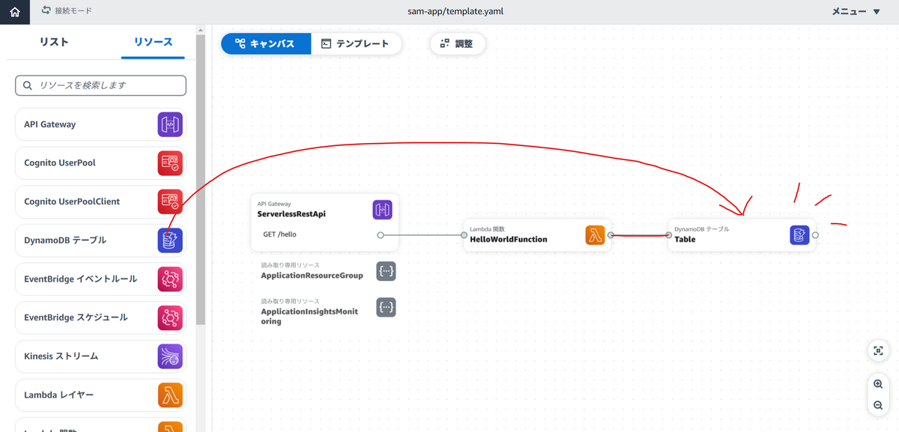This screenshot has width=899, height=432.
Task: Zoom out on the canvas
Action: (x=878, y=406)
